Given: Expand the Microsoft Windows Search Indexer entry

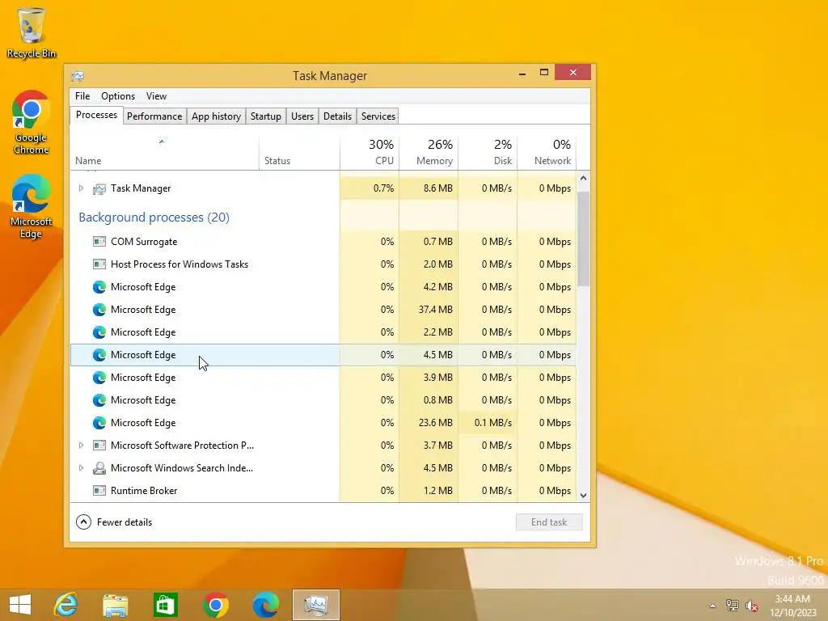Looking at the screenshot, I should click(81, 468).
